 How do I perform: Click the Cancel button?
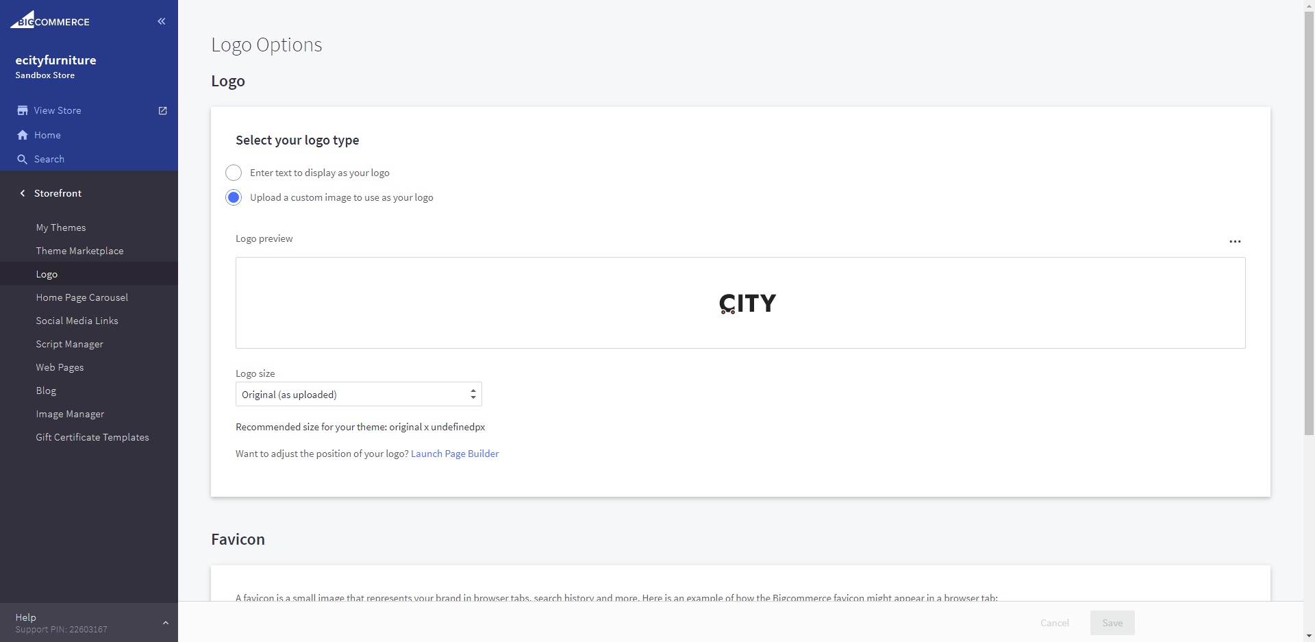pos(1054,623)
